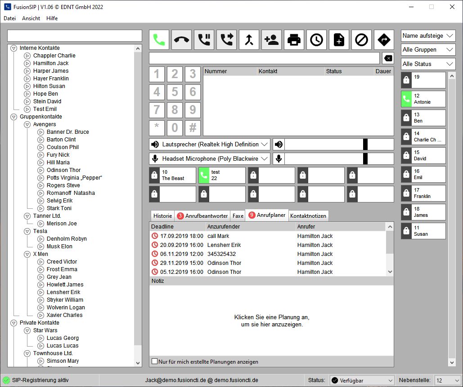
Task: Switch to the Historie tab
Action: tap(162, 216)
